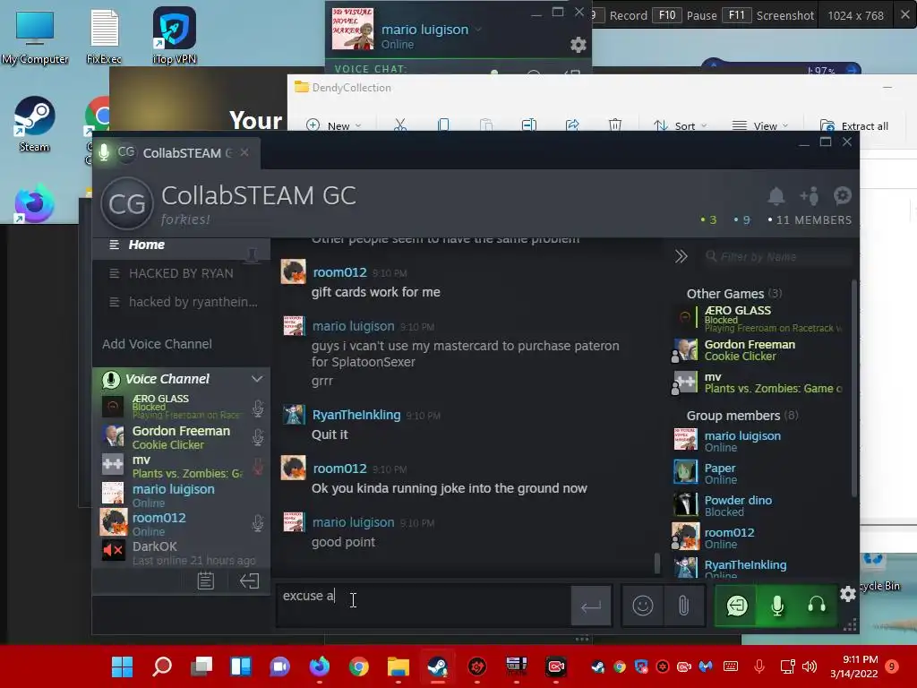917x688 pixels.
Task: Toggle mic icon next to Gordon Freeman in voice list
Action: pos(257,437)
